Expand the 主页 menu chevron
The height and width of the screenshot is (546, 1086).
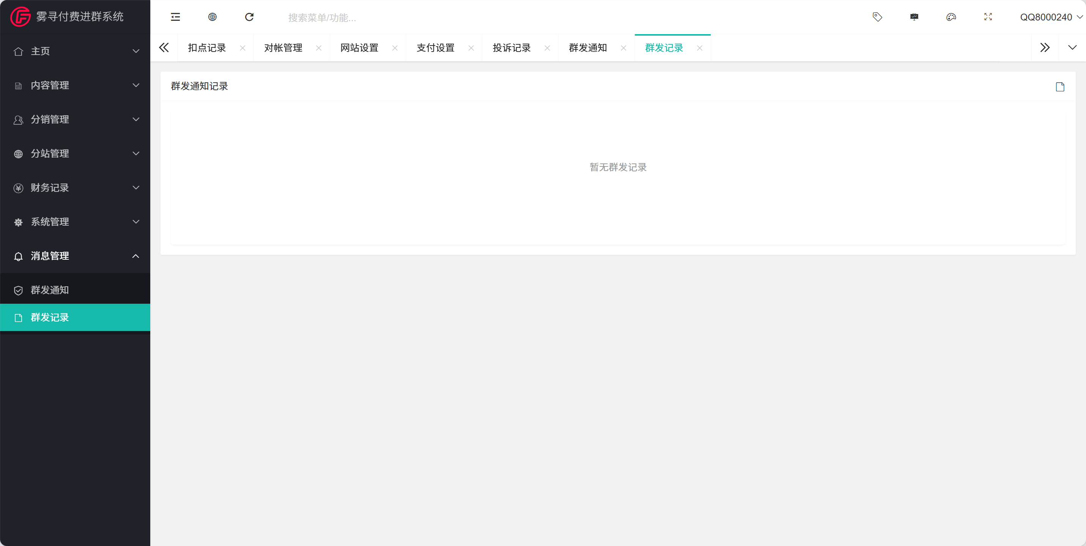pos(136,52)
